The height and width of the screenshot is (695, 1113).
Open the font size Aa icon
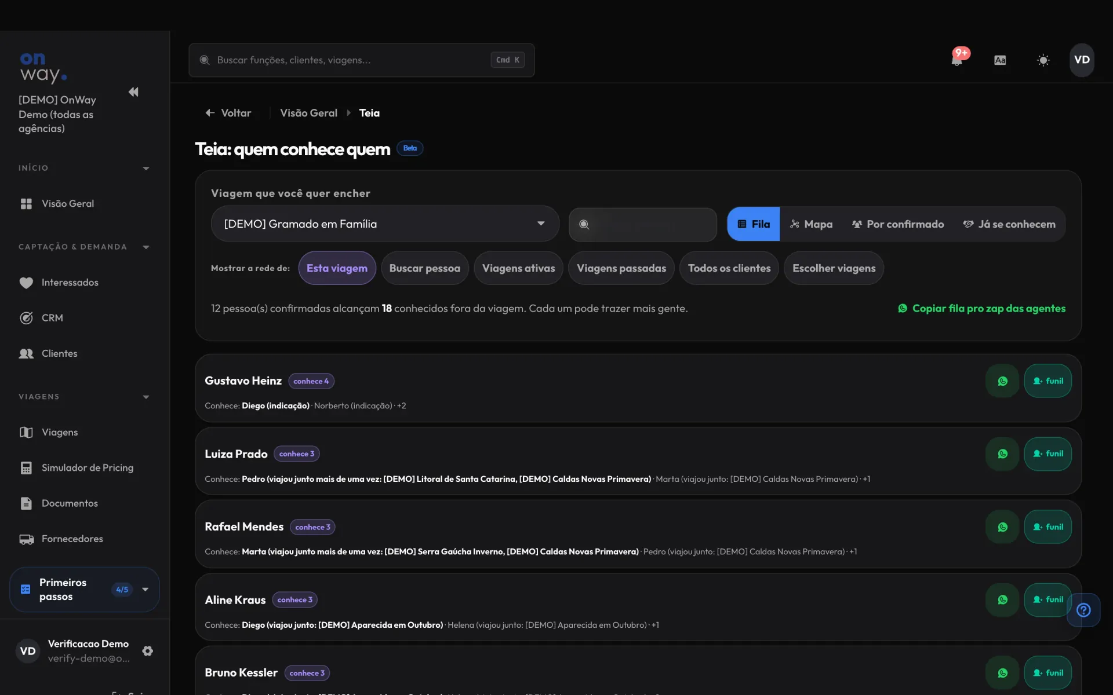1000,60
